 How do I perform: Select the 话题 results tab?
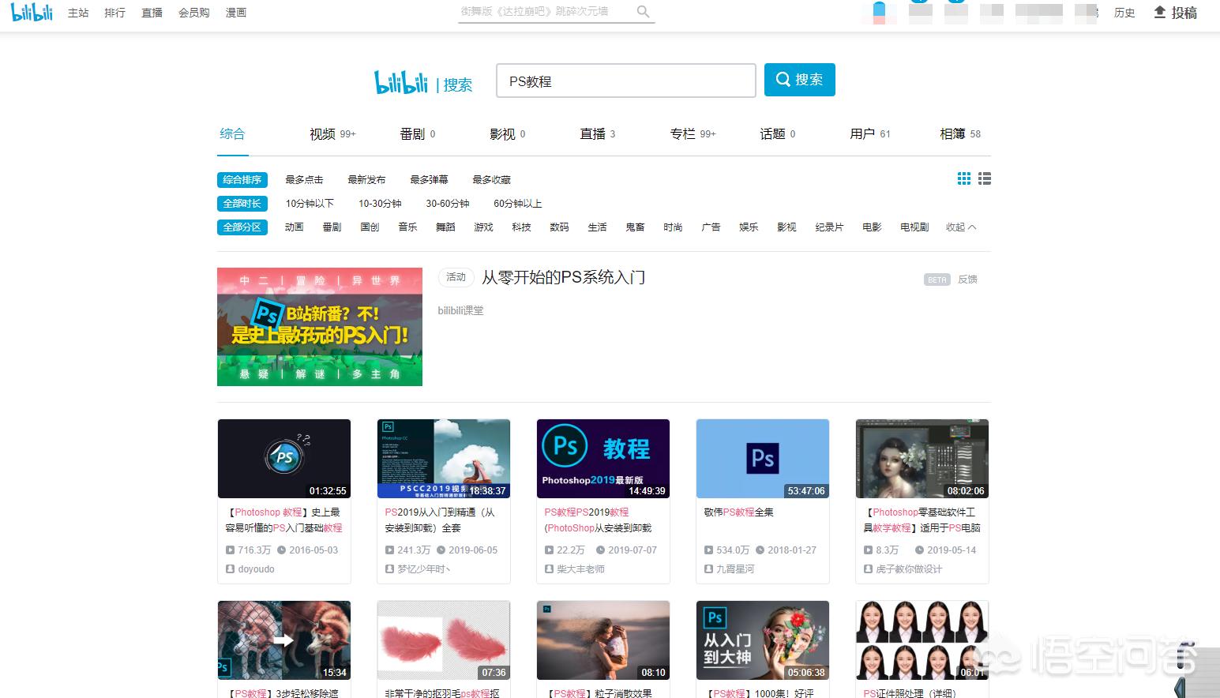click(777, 134)
